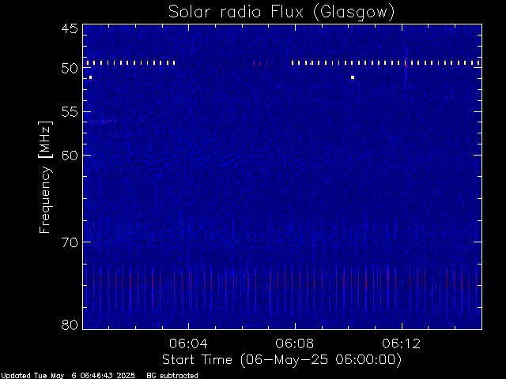The height and width of the screenshot is (379, 506).
Task: Select the 55 MHz axis label
Action: tap(70, 112)
